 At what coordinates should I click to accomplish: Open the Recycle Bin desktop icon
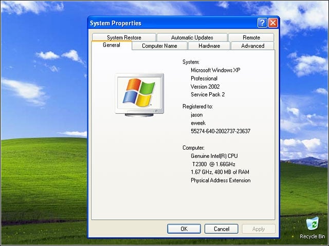[313, 228]
